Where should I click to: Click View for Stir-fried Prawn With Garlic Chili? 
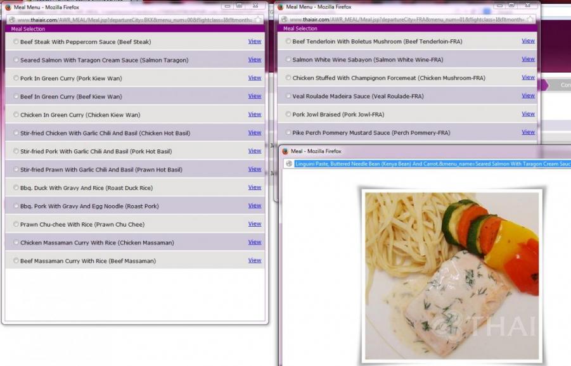tap(254, 169)
